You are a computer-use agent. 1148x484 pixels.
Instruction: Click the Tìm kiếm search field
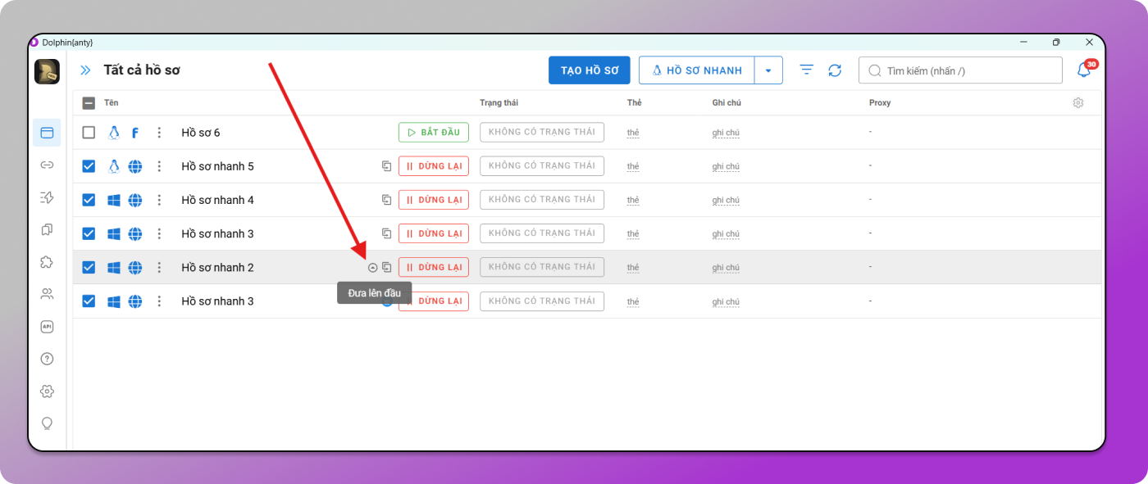pyautogui.click(x=968, y=71)
